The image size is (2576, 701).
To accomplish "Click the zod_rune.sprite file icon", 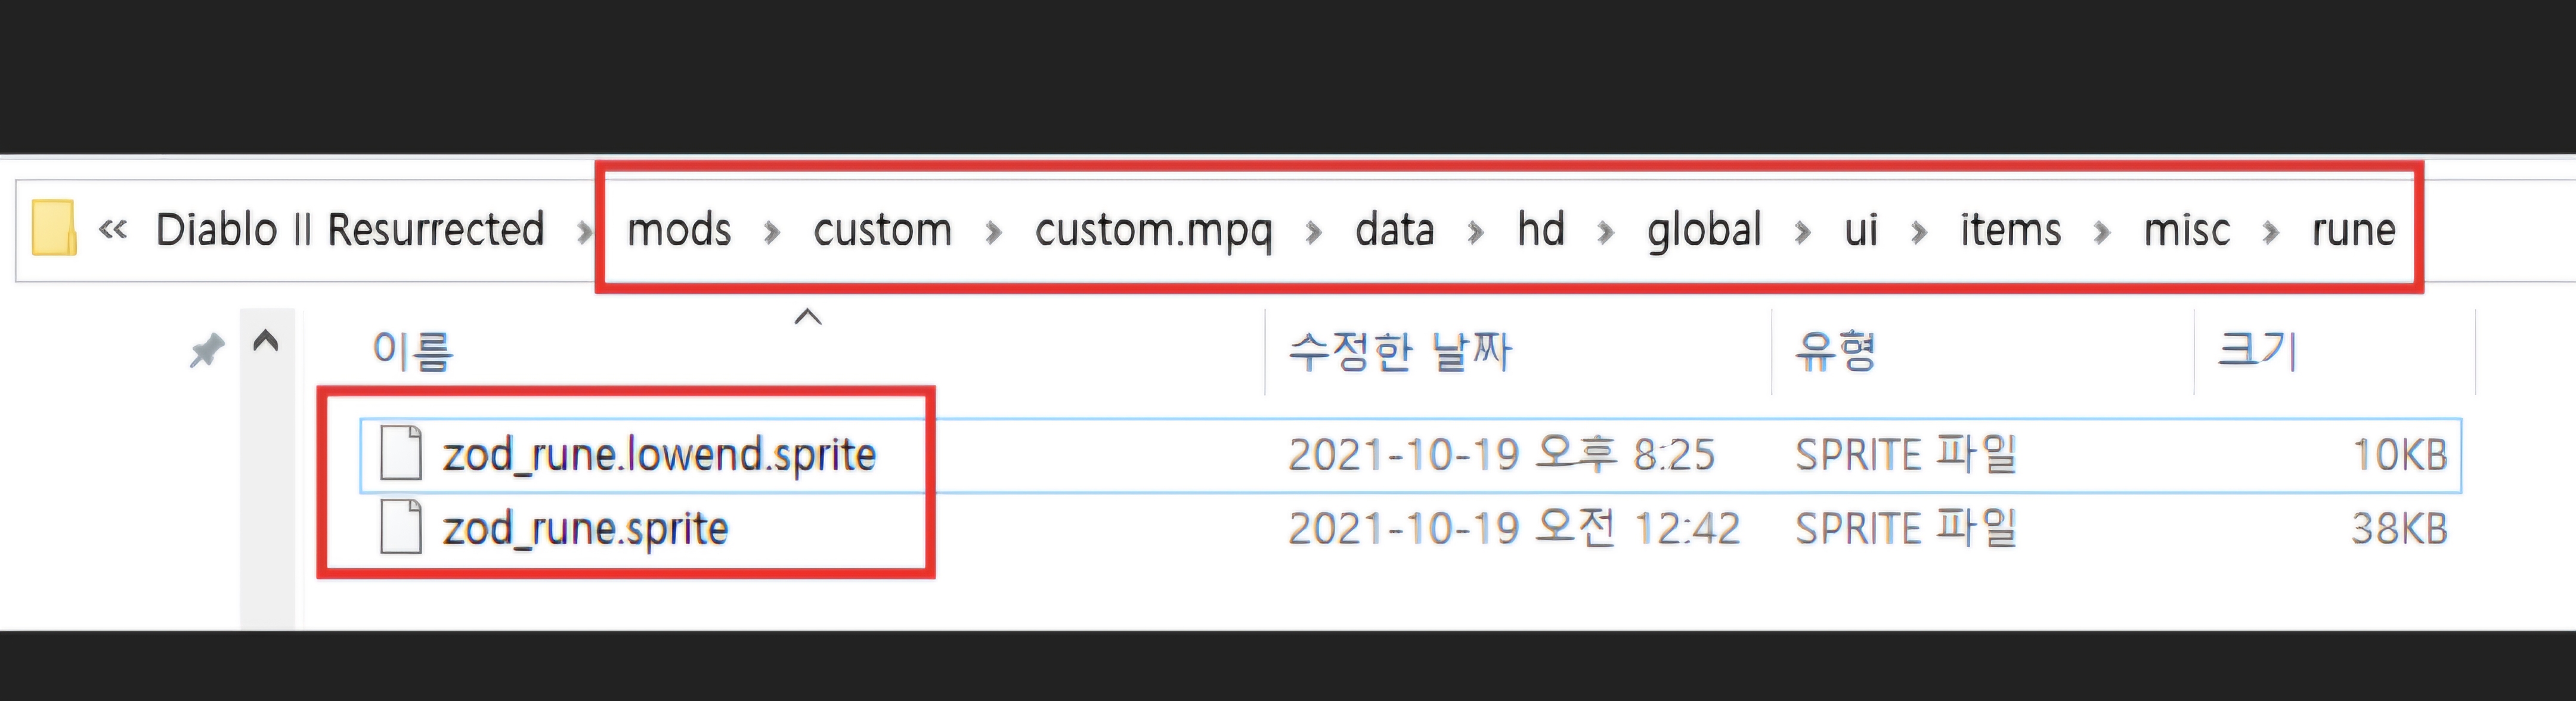I will tap(401, 528).
